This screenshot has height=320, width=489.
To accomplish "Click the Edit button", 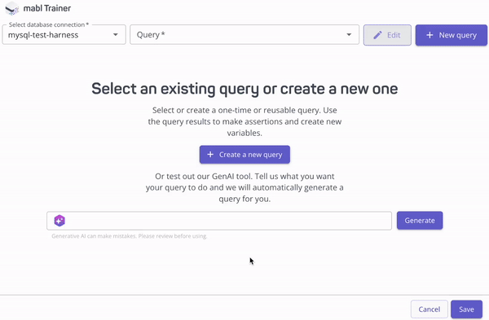I will click(x=387, y=35).
